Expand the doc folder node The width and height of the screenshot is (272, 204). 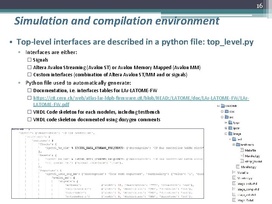click(222, 111)
